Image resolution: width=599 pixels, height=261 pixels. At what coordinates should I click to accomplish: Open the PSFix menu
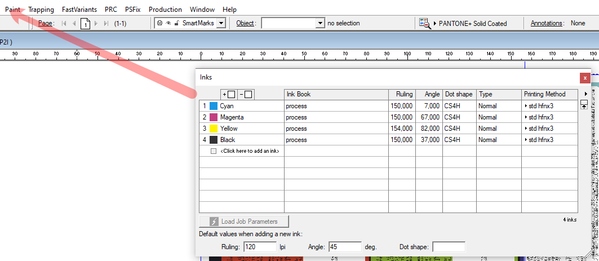coord(133,9)
